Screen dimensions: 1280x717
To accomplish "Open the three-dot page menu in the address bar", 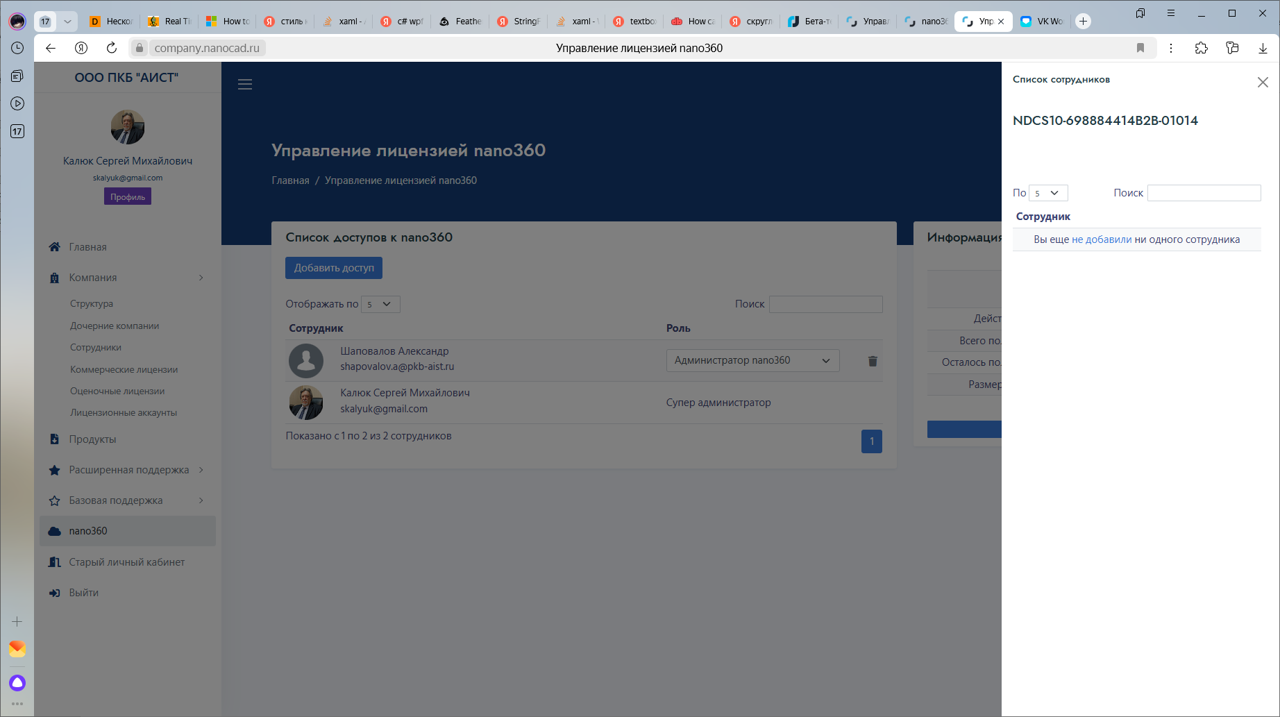I will (1171, 48).
